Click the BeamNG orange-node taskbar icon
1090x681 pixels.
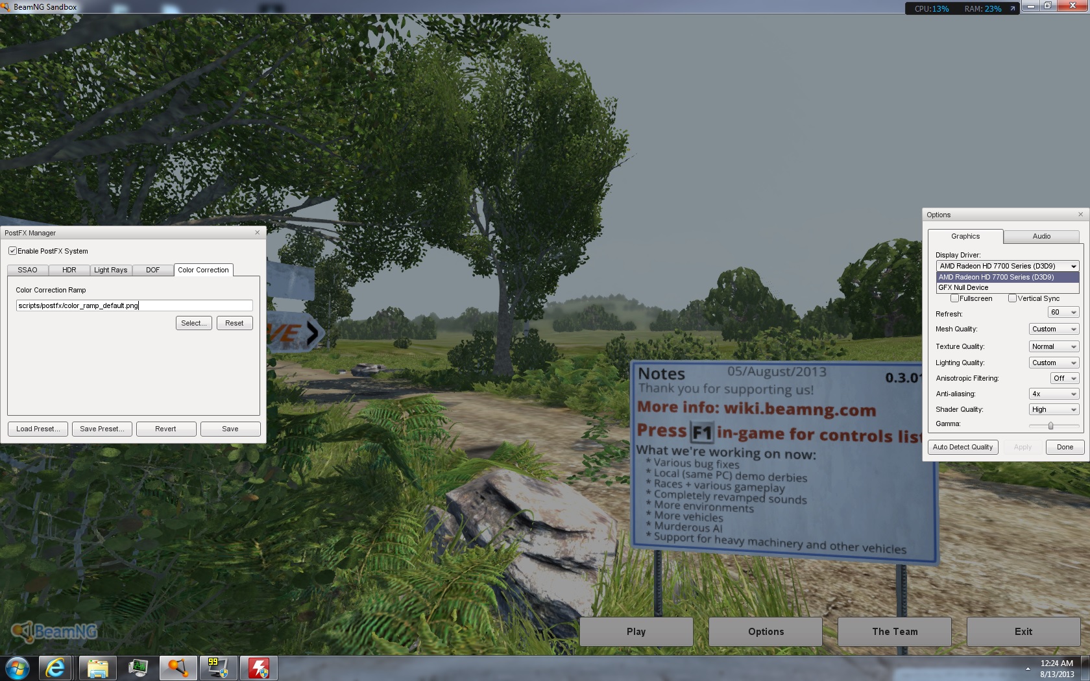(178, 668)
